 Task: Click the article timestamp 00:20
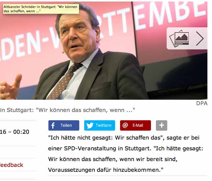tap(21, 132)
